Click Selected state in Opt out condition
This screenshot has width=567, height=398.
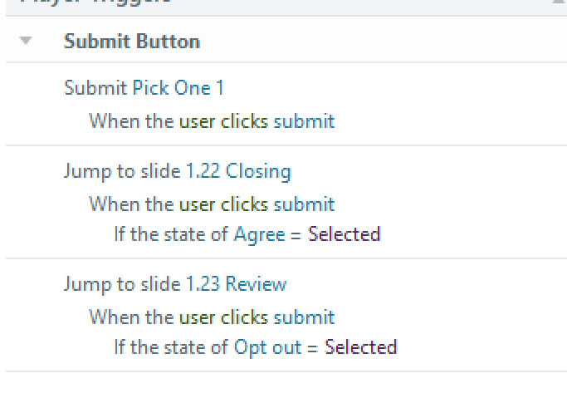click(360, 346)
